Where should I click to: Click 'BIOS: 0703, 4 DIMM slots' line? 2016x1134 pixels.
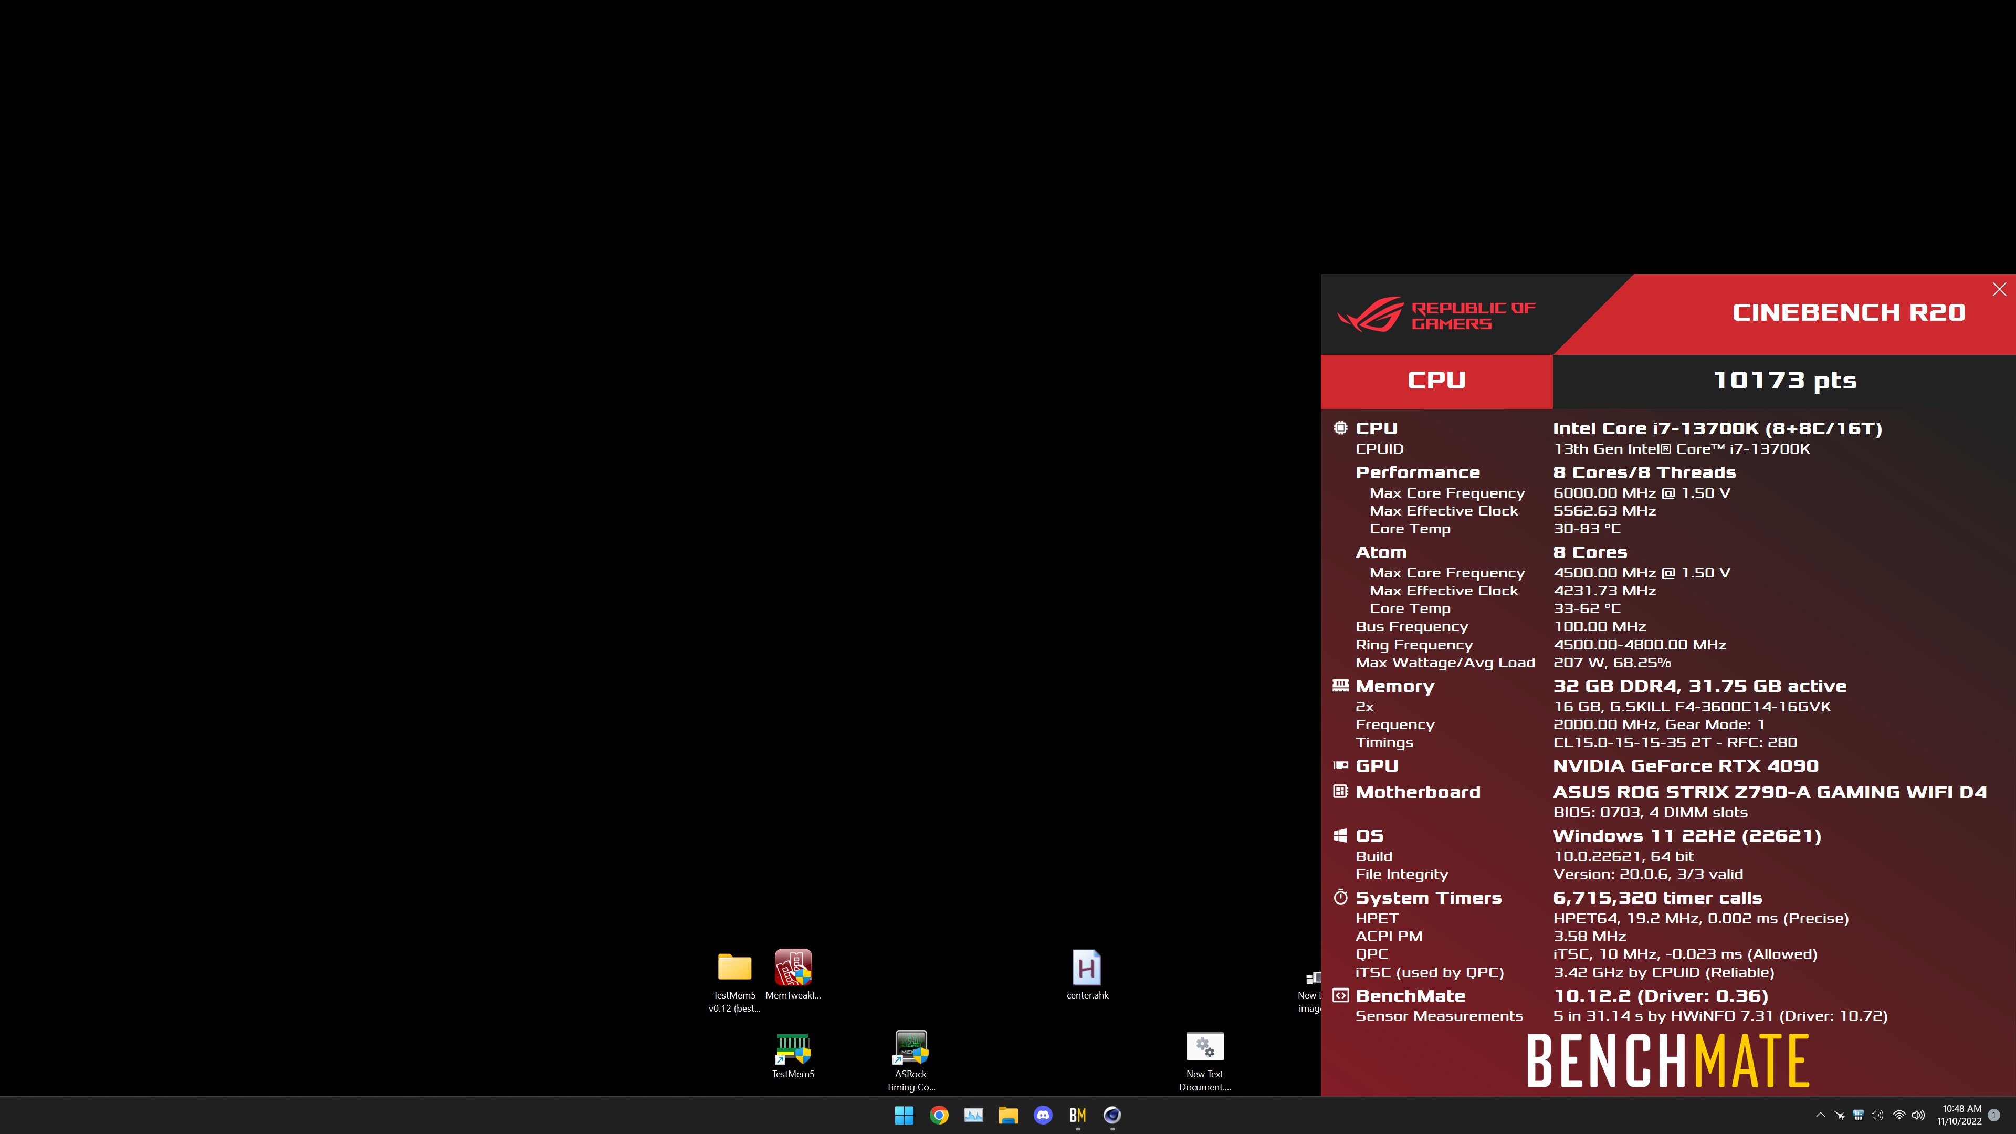pyautogui.click(x=1651, y=812)
